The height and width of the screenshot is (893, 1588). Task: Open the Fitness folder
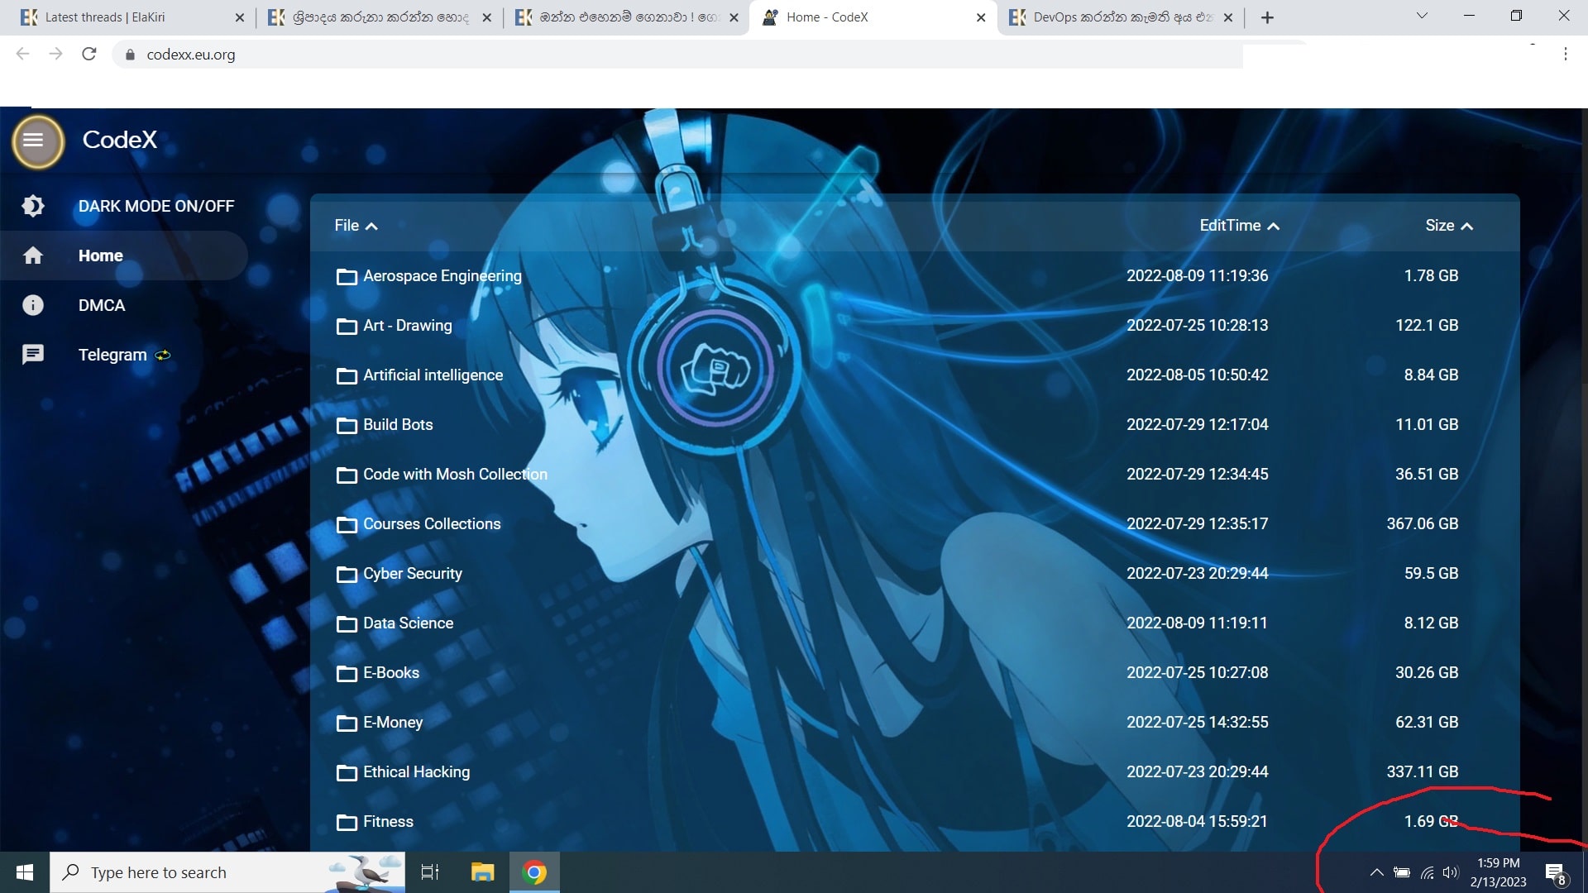point(388,822)
